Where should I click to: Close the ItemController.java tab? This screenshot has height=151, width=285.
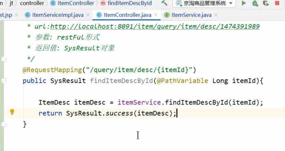point(156,15)
